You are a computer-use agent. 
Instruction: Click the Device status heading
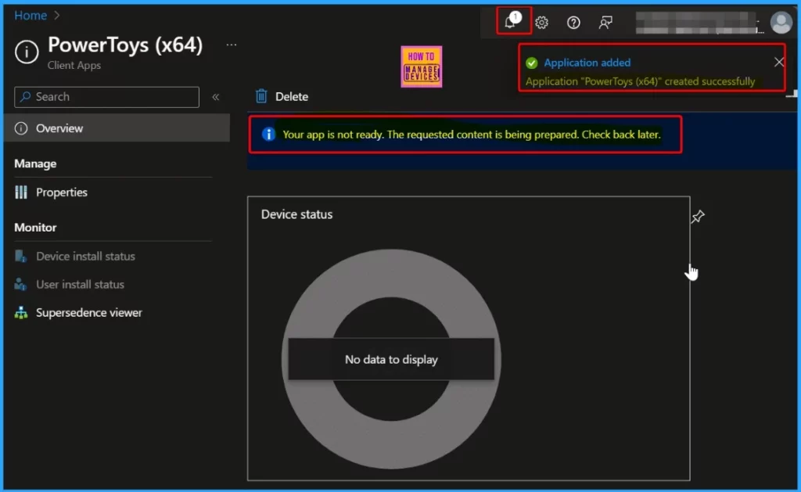296,214
